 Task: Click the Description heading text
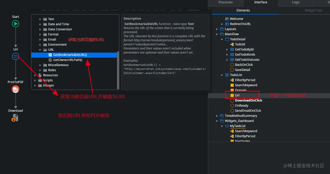(132, 19)
